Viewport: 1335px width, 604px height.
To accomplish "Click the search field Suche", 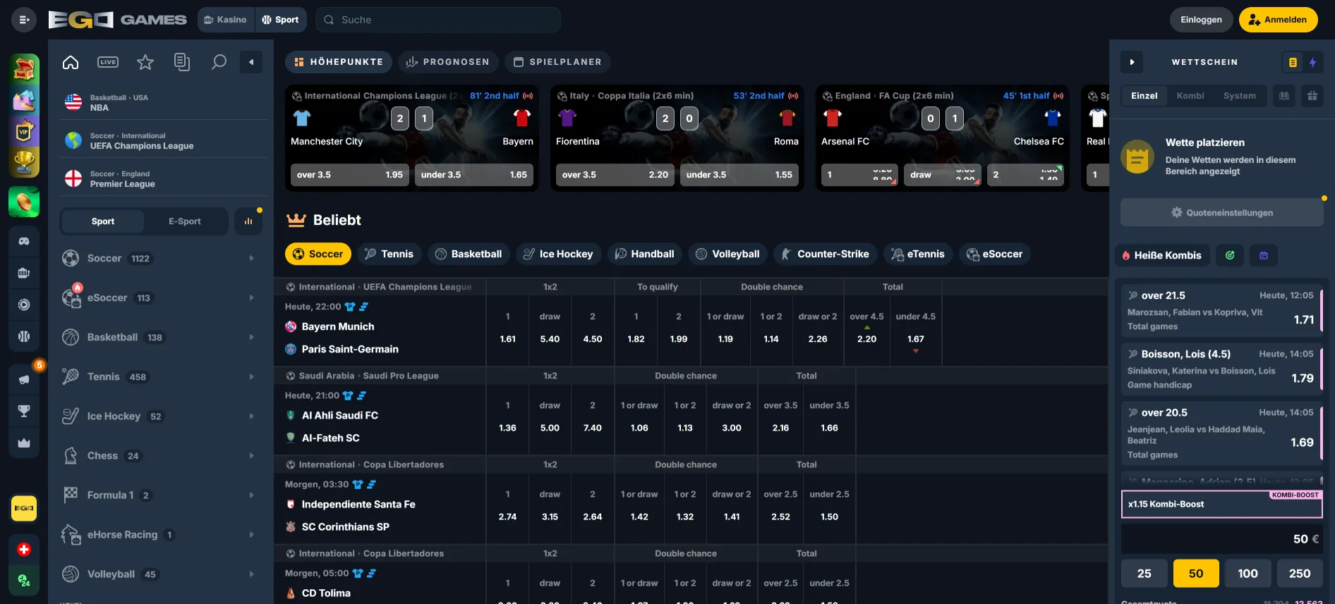I will tap(438, 20).
